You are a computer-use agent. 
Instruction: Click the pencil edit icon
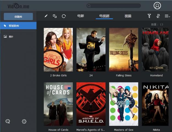click(x=46, y=16)
